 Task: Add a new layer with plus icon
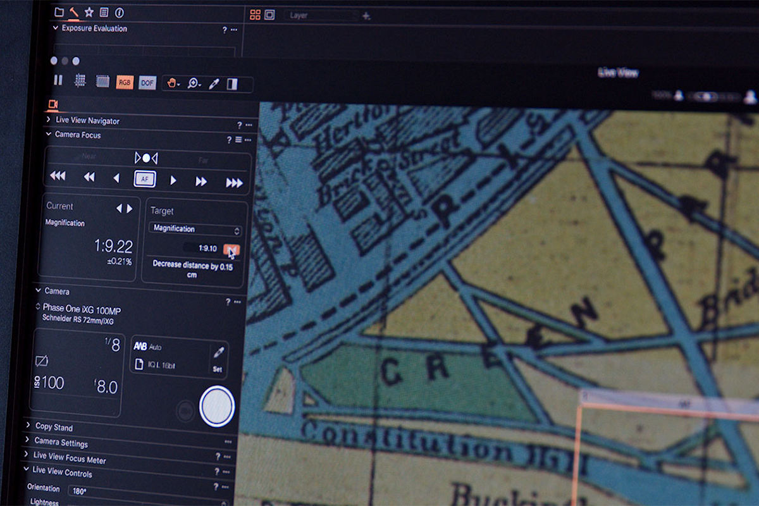point(366,16)
